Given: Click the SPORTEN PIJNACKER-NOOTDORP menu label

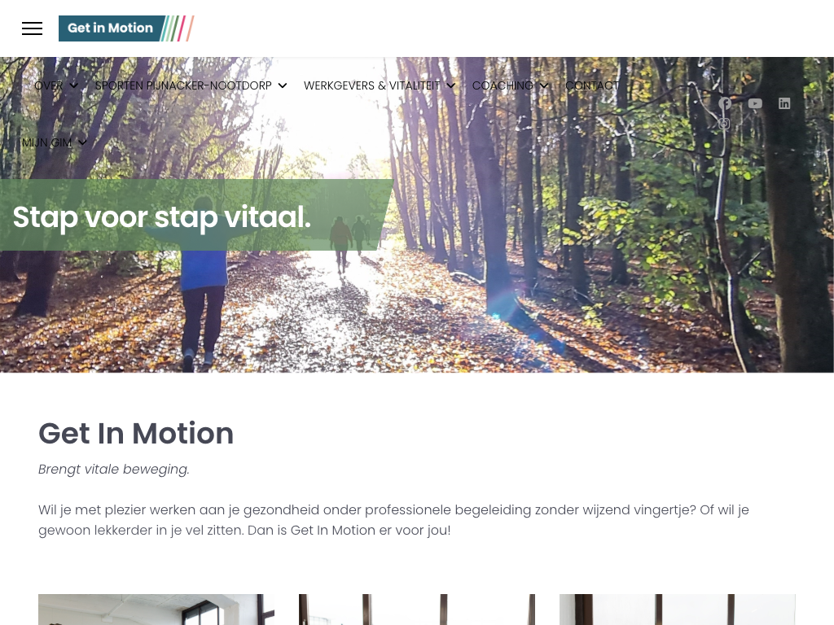Looking at the screenshot, I should (183, 85).
